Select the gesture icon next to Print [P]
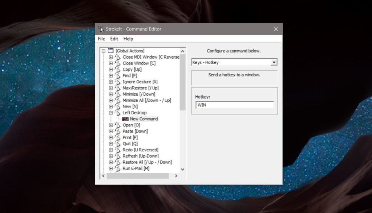The image size is (372, 213). [119, 137]
